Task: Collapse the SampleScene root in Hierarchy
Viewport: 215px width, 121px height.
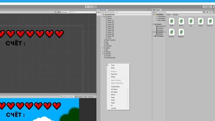Action: click(x=101, y=14)
